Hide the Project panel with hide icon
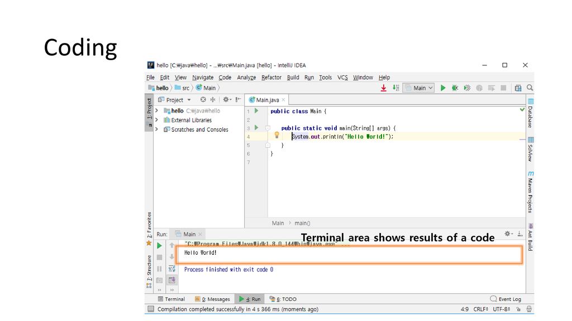The width and height of the screenshot is (572, 321). coord(238,99)
